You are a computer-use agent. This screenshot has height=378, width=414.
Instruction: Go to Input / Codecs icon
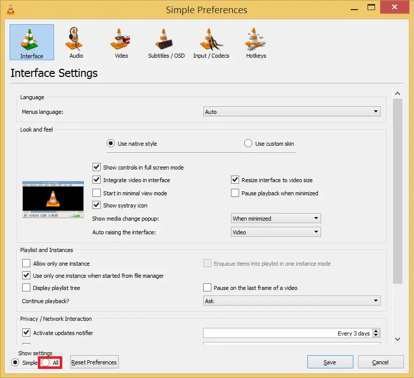[x=211, y=40]
